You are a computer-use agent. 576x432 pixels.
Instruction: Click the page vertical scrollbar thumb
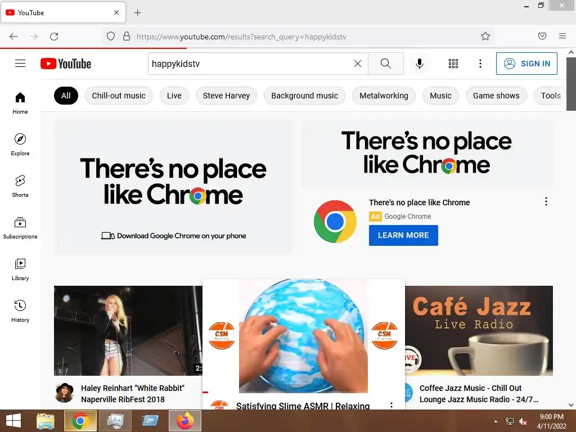pos(571,84)
